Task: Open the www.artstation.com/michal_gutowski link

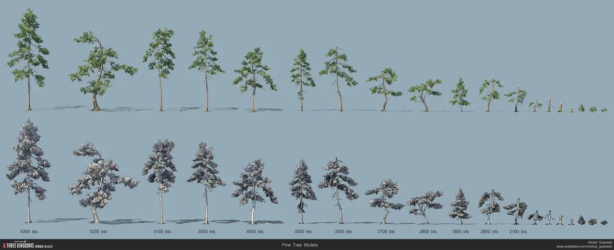Action: click(x=584, y=247)
